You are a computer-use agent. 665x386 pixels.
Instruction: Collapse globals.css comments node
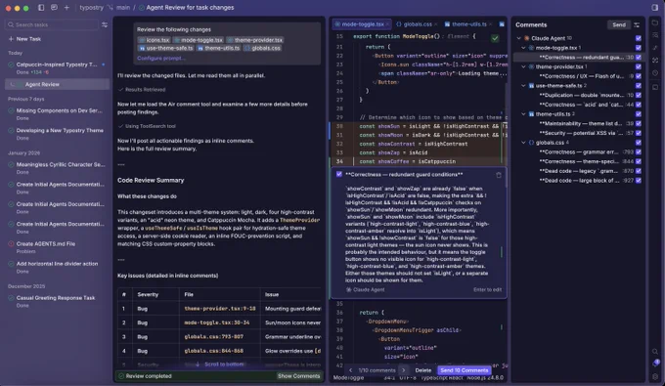(x=523, y=143)
